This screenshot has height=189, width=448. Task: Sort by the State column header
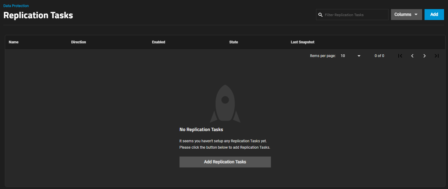click(233, 42)
